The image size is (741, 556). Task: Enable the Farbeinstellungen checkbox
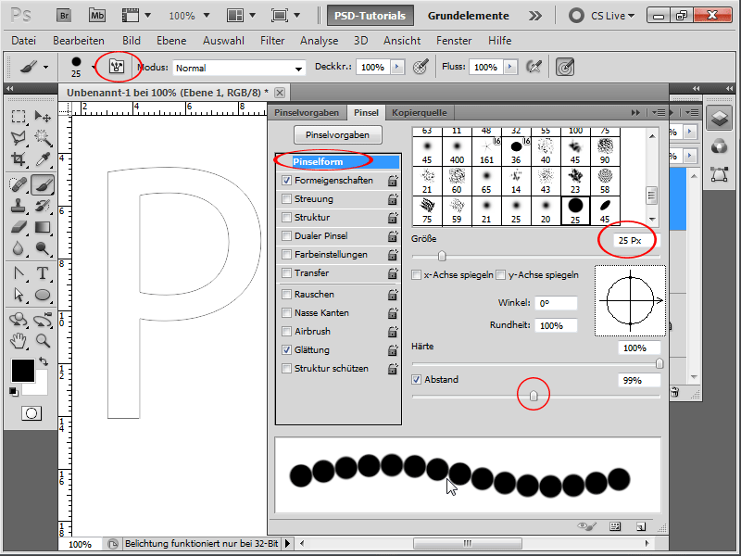tap(286, 254)
